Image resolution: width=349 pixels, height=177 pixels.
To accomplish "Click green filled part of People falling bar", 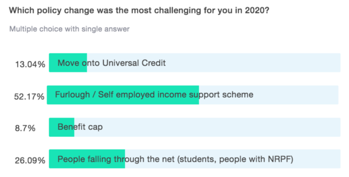I will click(x=87, y=159).
